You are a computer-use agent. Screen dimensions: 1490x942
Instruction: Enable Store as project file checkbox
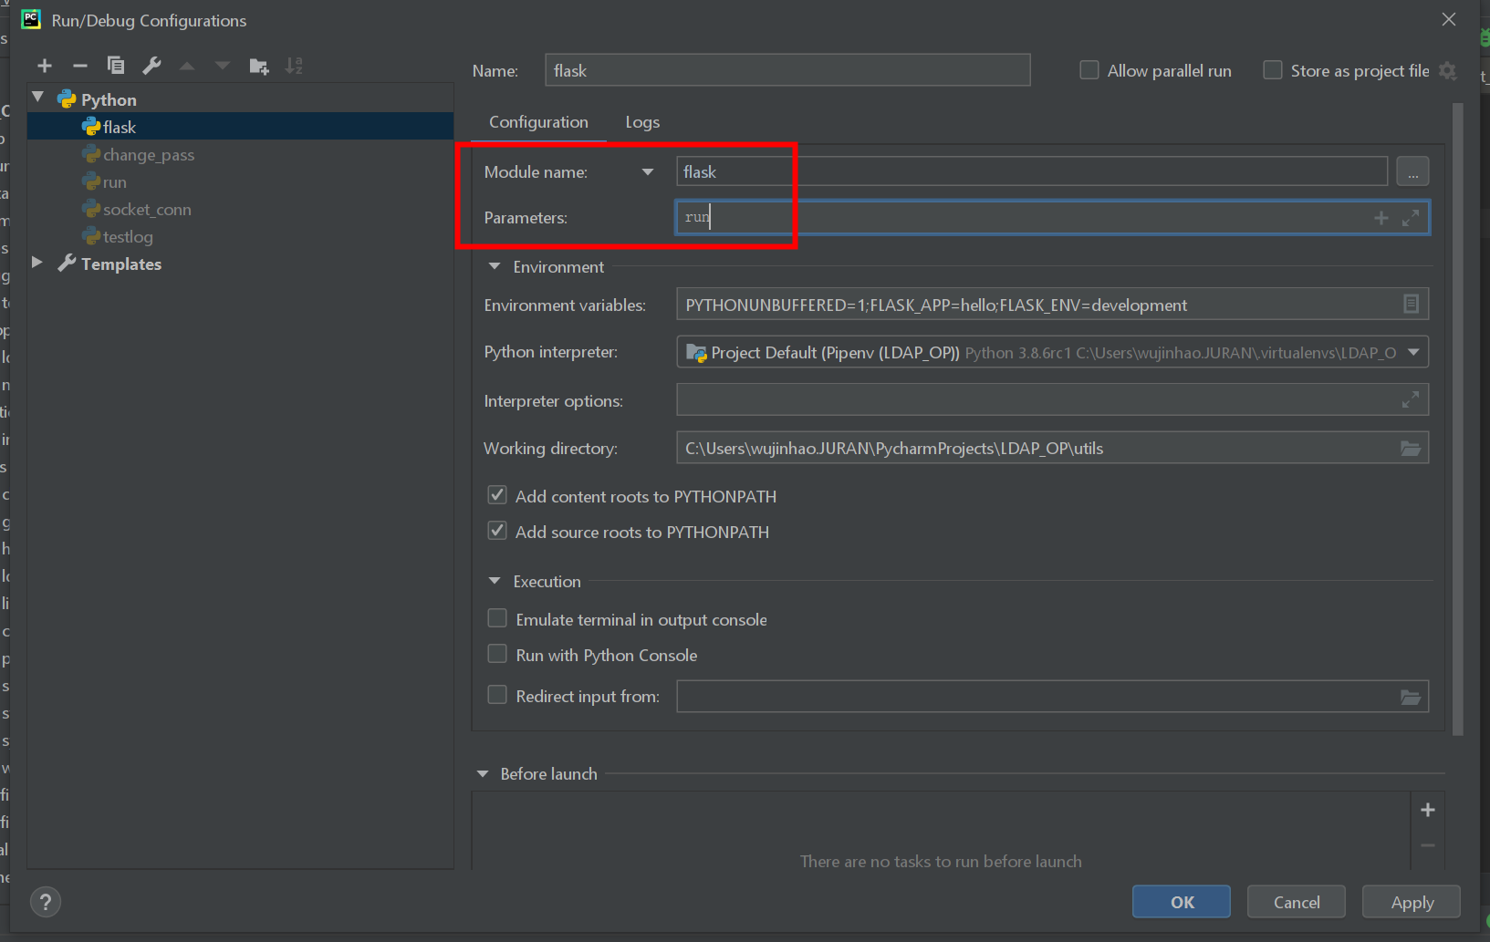click(1273, 70)
